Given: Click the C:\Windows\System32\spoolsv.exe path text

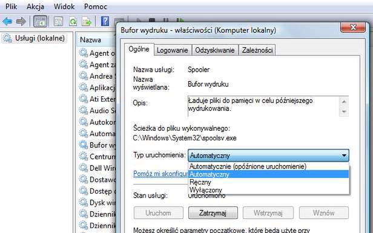Looking at the screenshot, I should [x=185, y=138].
